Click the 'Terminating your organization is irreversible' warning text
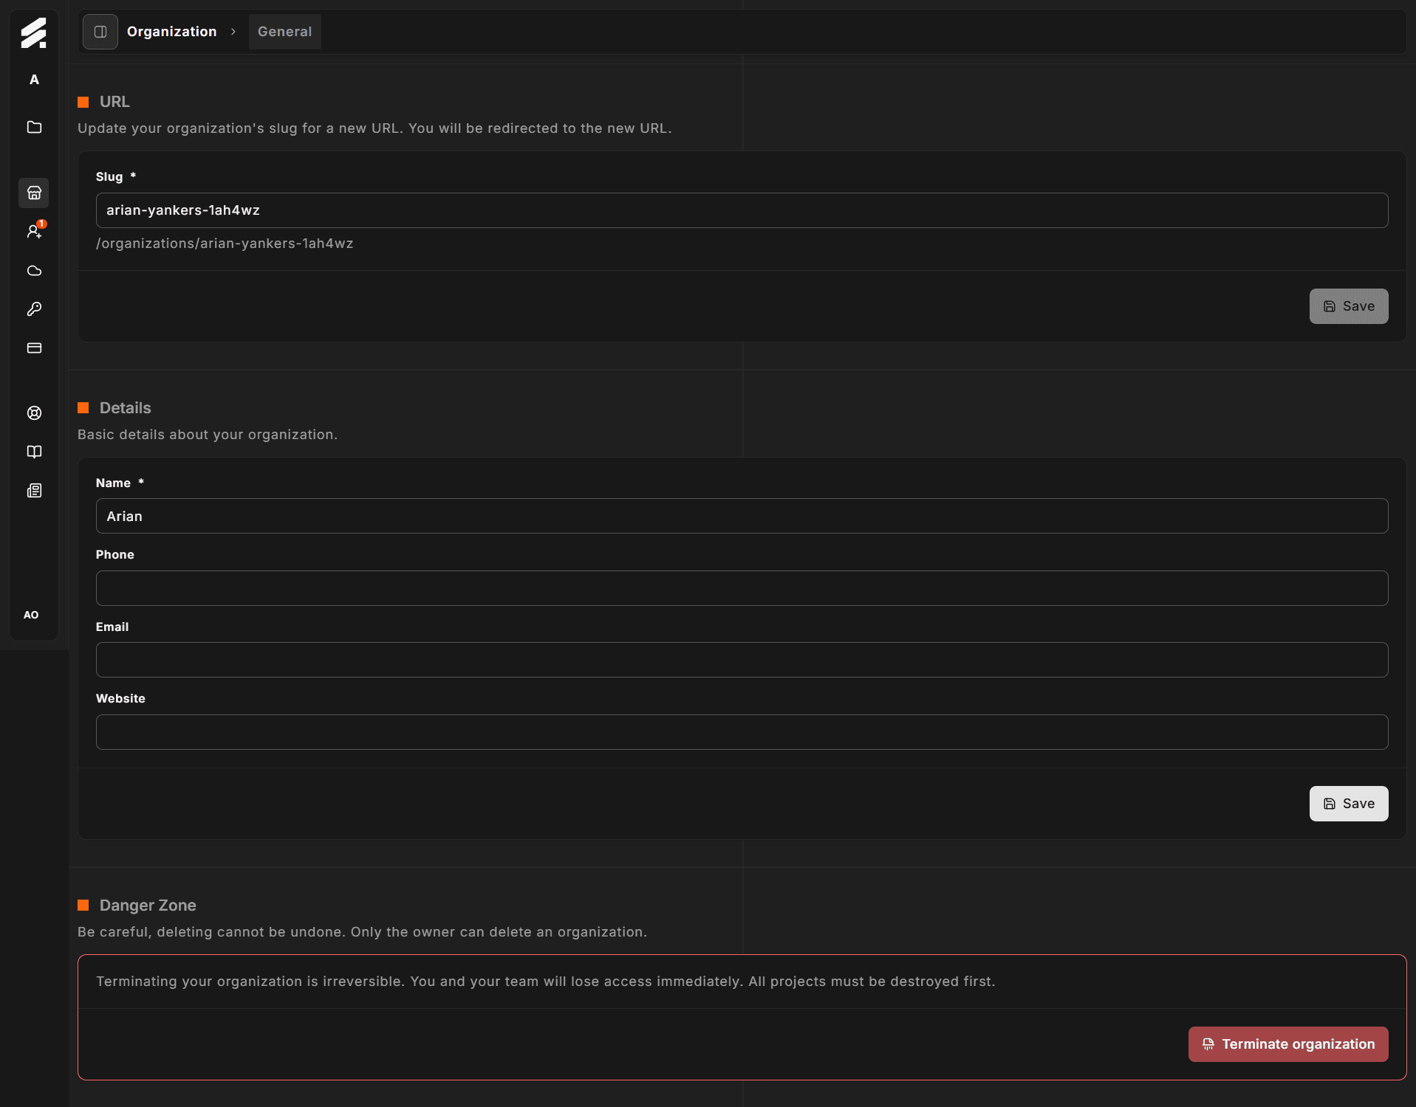Screen dimensions: 1416x1107 546,982
